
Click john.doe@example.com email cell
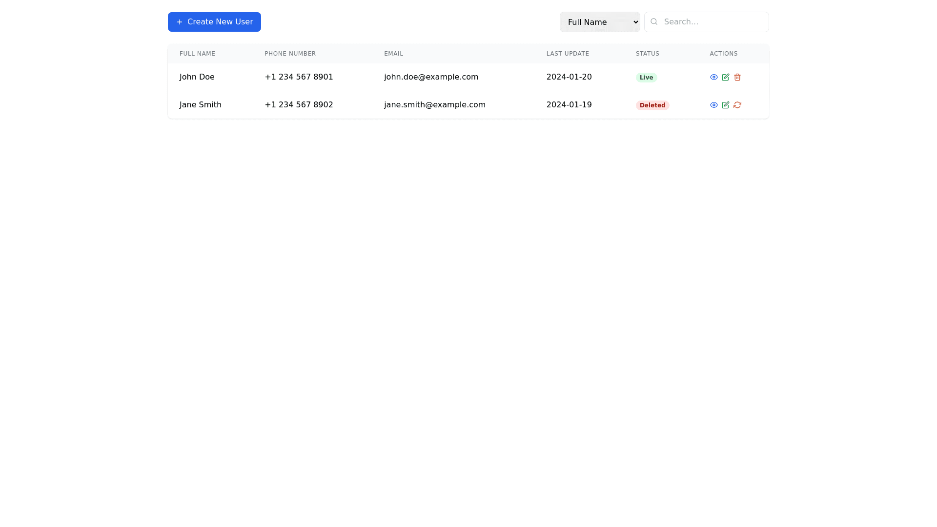pos(431,77)
